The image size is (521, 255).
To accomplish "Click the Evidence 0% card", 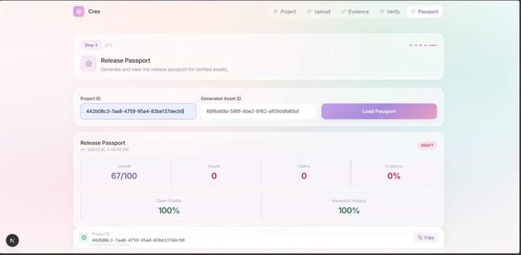I will click(394, 172).
